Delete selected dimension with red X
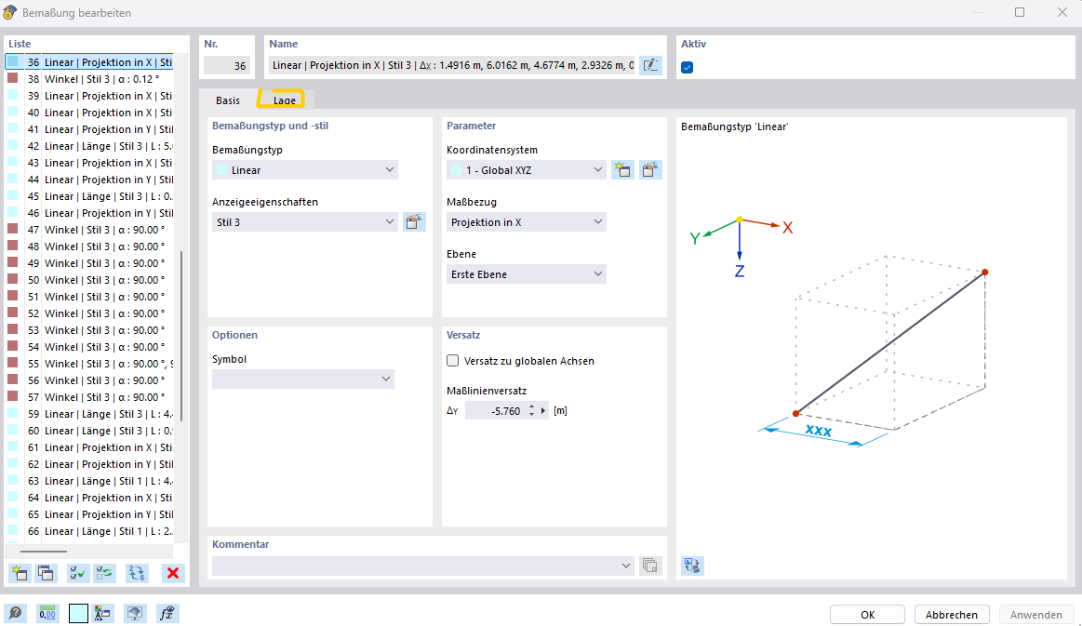The image size is (1082, 626). [x=173, y=573]
